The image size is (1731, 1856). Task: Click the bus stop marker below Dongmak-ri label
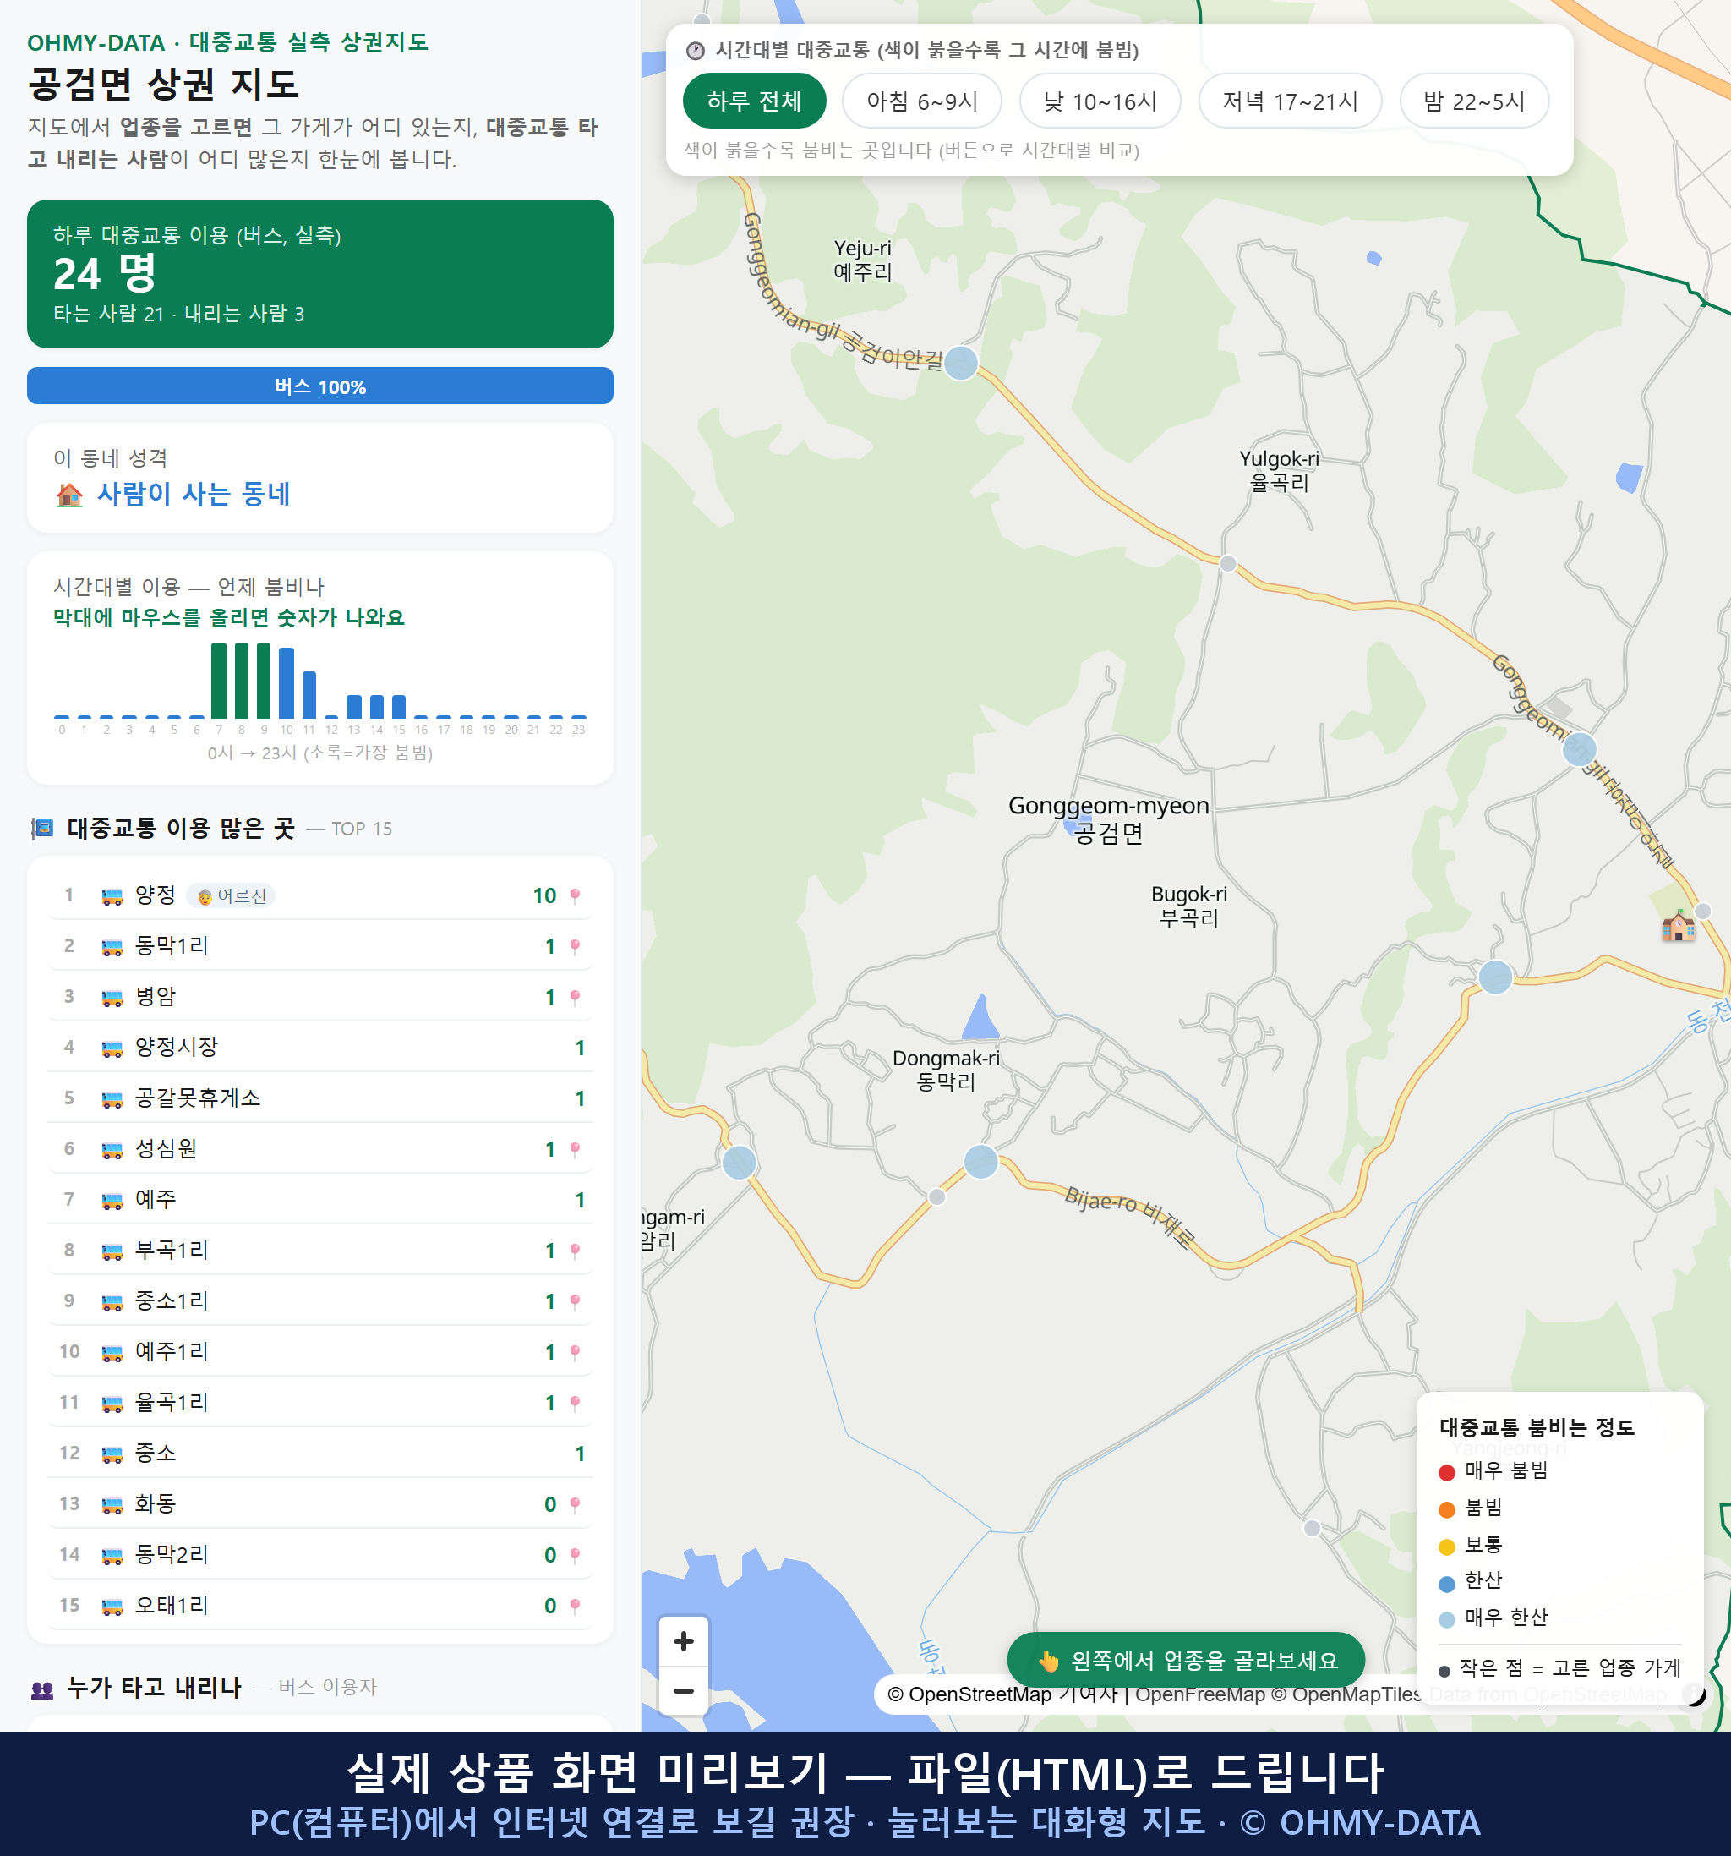(x=980, y=1162)
